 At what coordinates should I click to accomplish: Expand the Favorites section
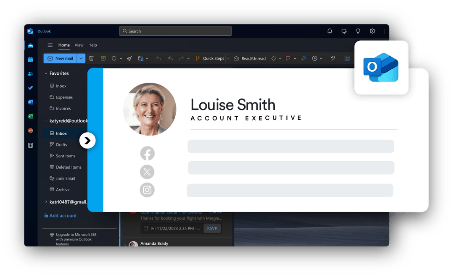[46, 73]
